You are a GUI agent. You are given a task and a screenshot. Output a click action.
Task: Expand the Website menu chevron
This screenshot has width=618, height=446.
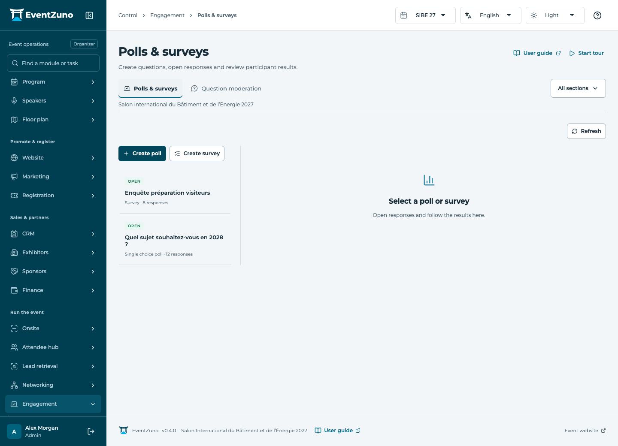click(93, 158)
